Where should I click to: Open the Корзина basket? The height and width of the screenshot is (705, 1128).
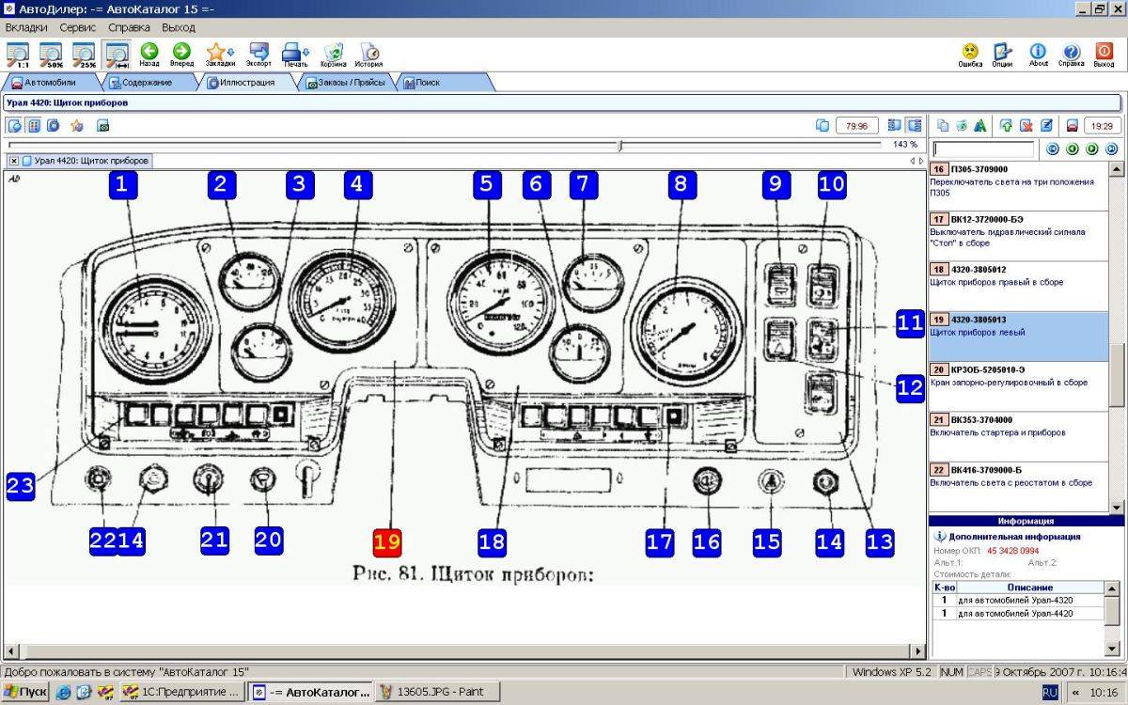point(333,55)
